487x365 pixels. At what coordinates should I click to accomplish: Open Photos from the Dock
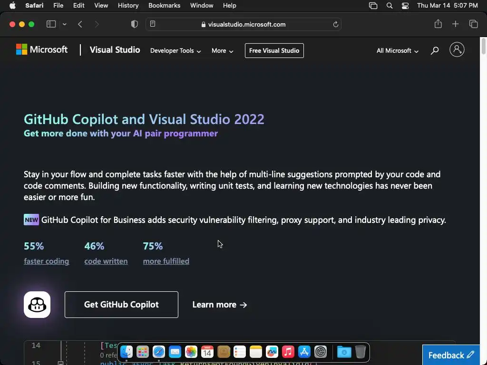tap(191, 352)
